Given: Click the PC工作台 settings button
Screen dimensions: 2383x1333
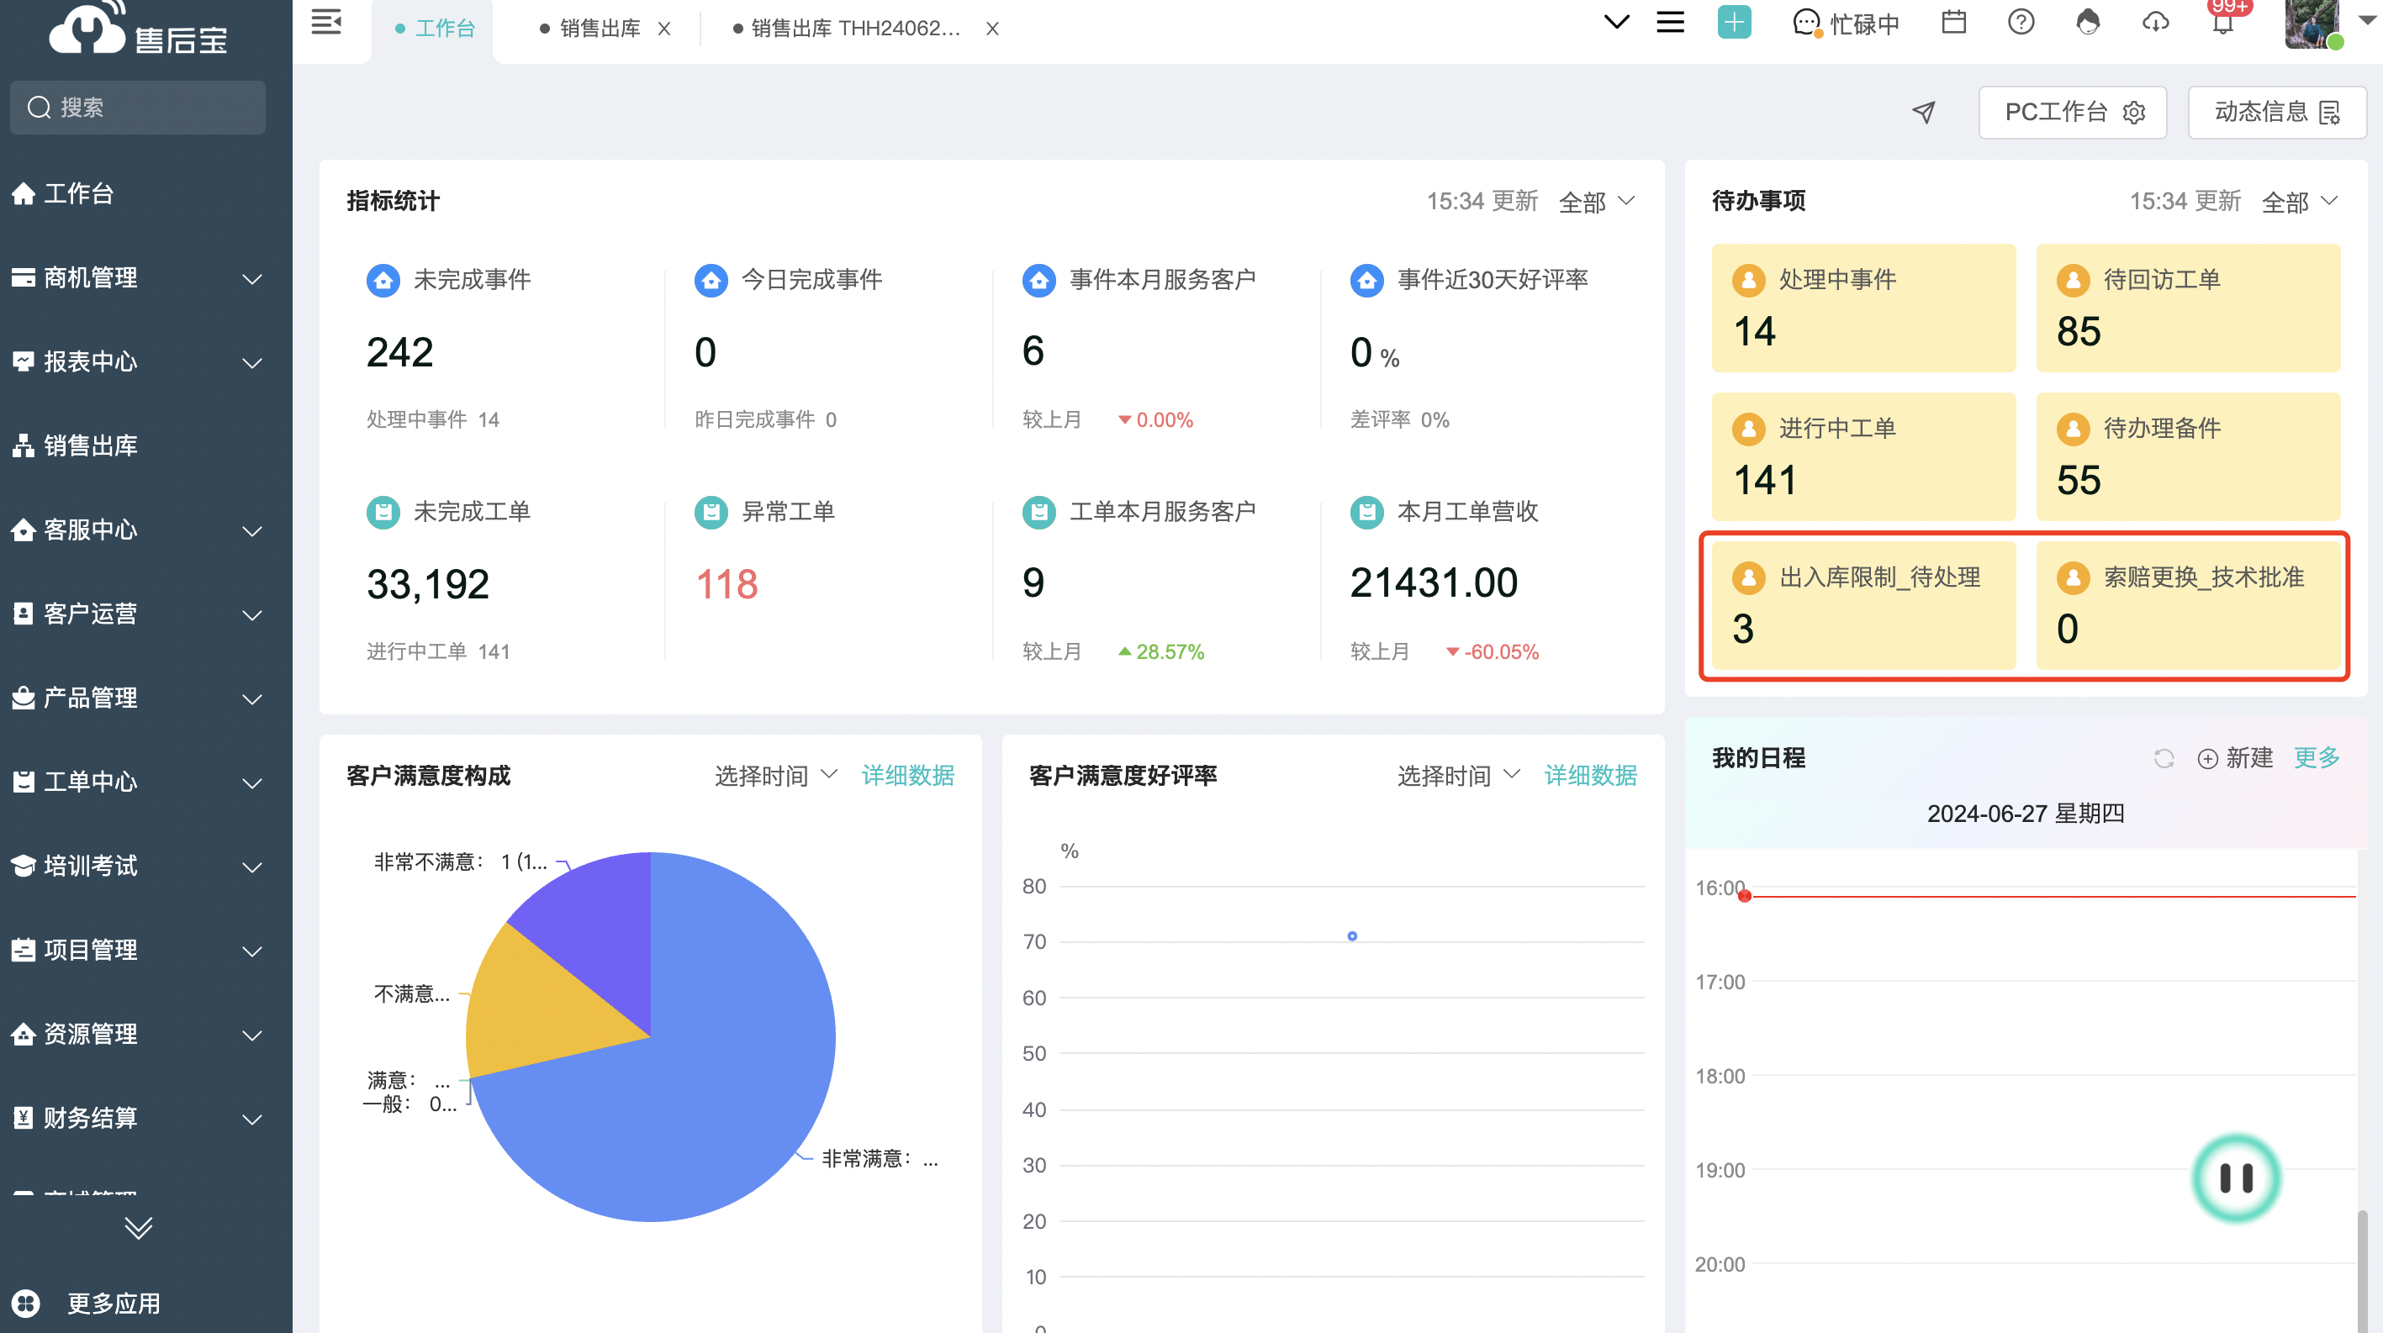Looking at the screenshot, I should click(2072, 113).
